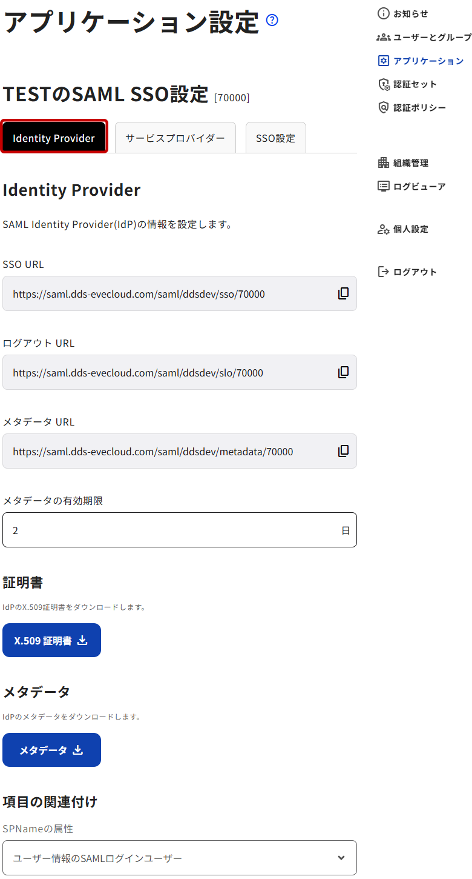Viewport: 472px width, 879px height.
Task: Click the 認証セット shield icon
Action: 383,84
